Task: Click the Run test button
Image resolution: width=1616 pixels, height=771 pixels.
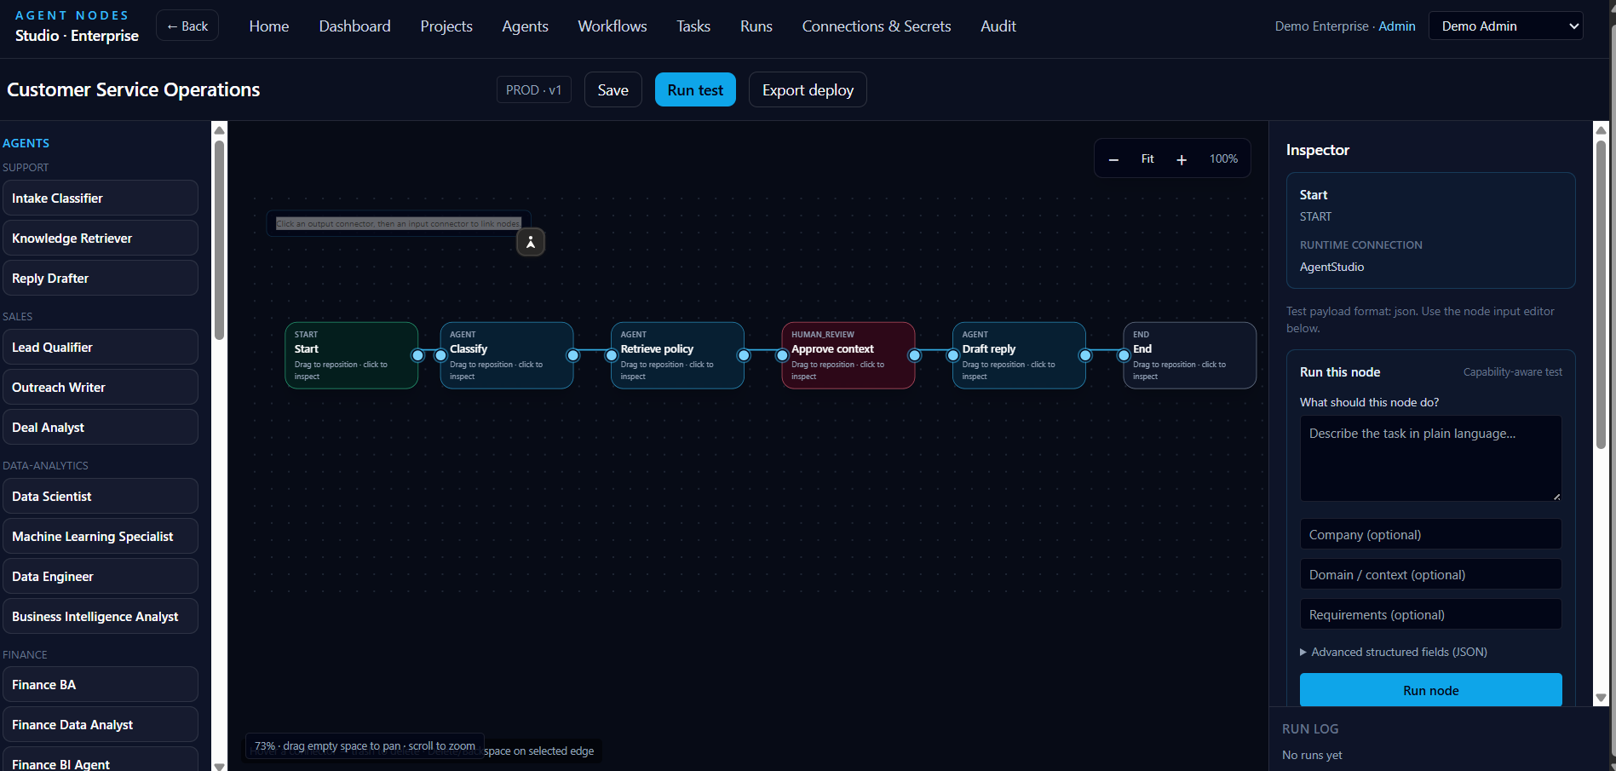Action: (x=695, y=90)
